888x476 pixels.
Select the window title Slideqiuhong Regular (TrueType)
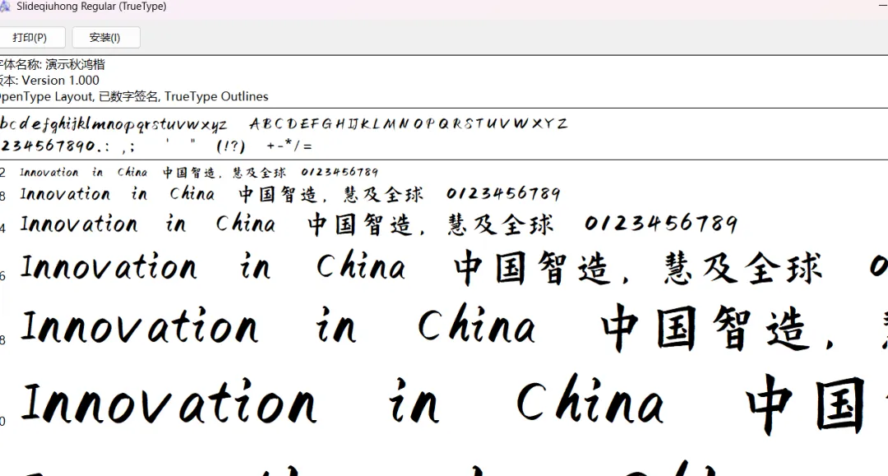(x=91, y=7)
